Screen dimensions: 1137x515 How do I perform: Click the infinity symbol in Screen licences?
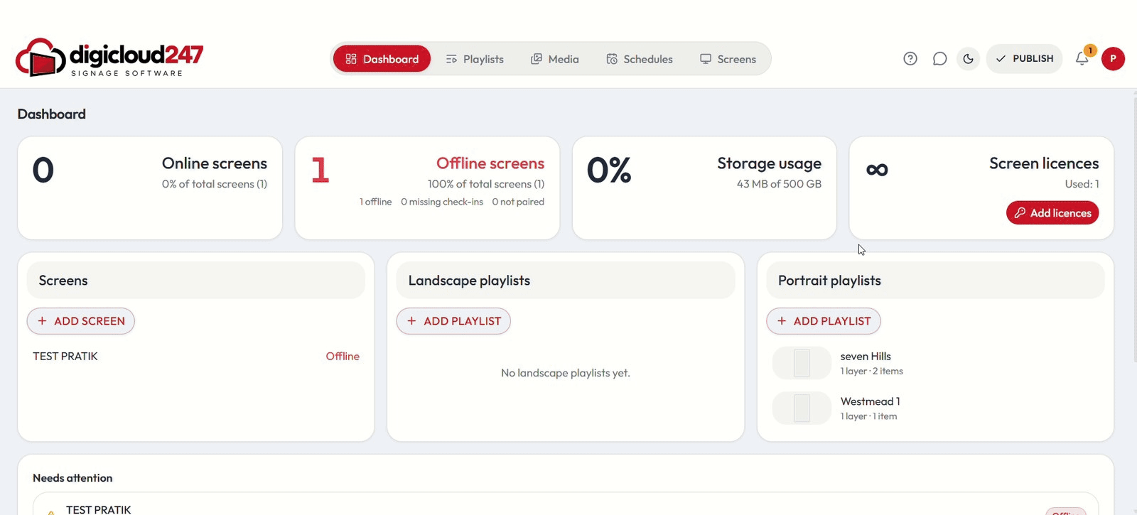click(877, 170)
